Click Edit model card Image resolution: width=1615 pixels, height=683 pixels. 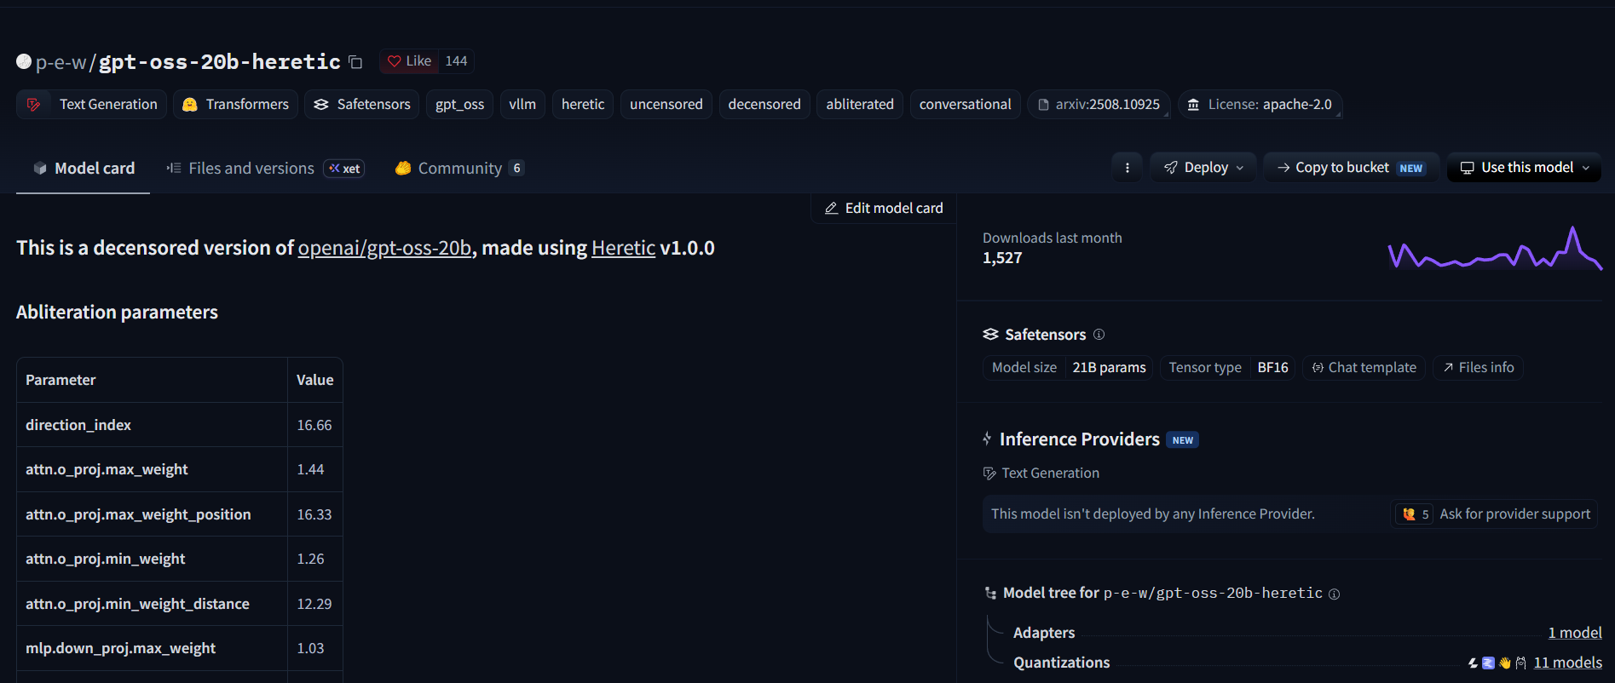(884, 209)
